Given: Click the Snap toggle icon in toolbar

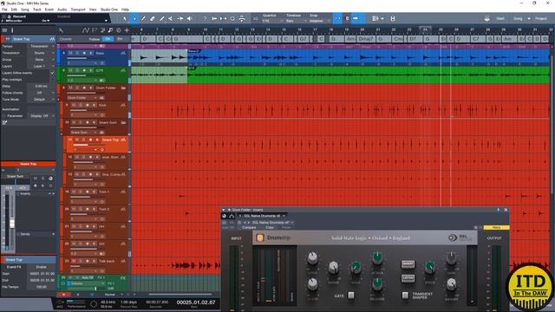Looking at the screenshot, I should pos(337,18).
